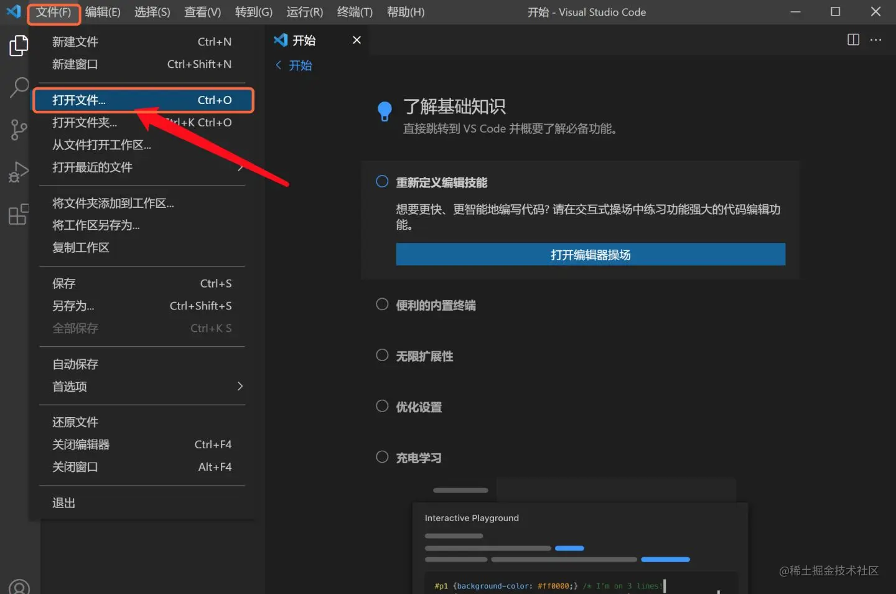
Task: Open the Extensions view
Action: tap(19, 214)
